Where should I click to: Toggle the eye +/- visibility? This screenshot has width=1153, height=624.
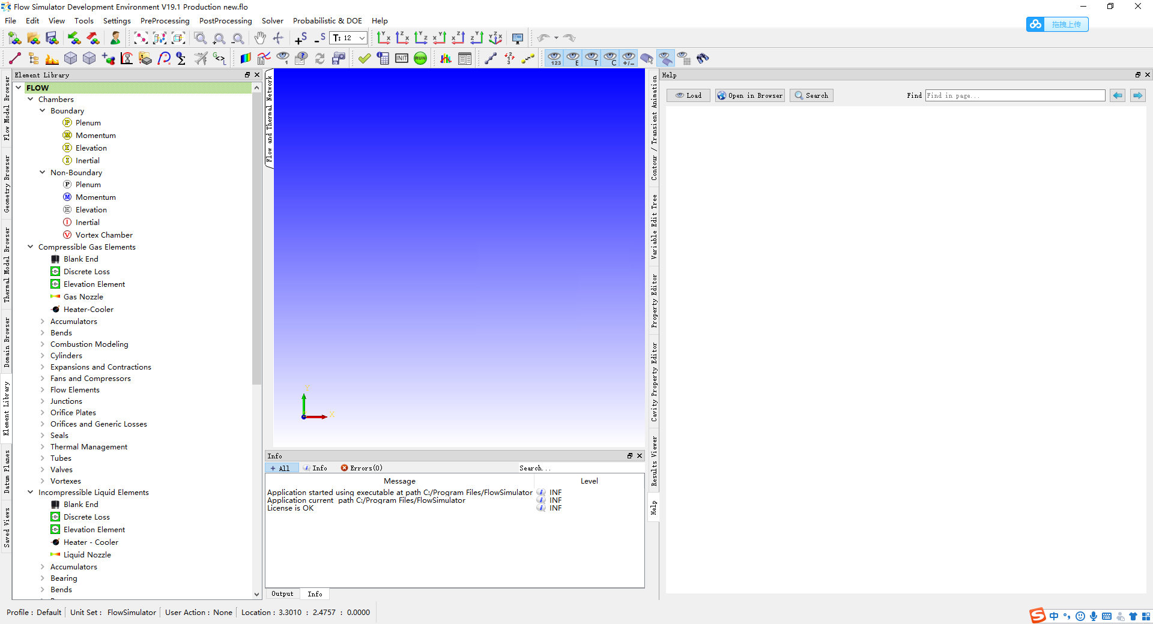[x=629, y=58]
